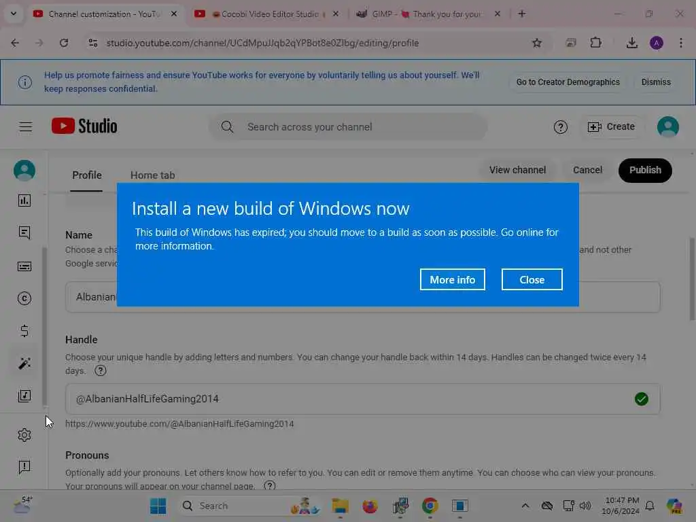Click the Cancel button

(x=587, y=171)
